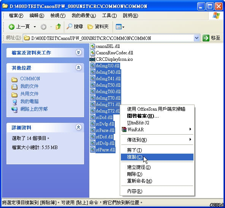The image size is (225, 208).
Task: Open the Views icon menu
Action: [119, 27]
